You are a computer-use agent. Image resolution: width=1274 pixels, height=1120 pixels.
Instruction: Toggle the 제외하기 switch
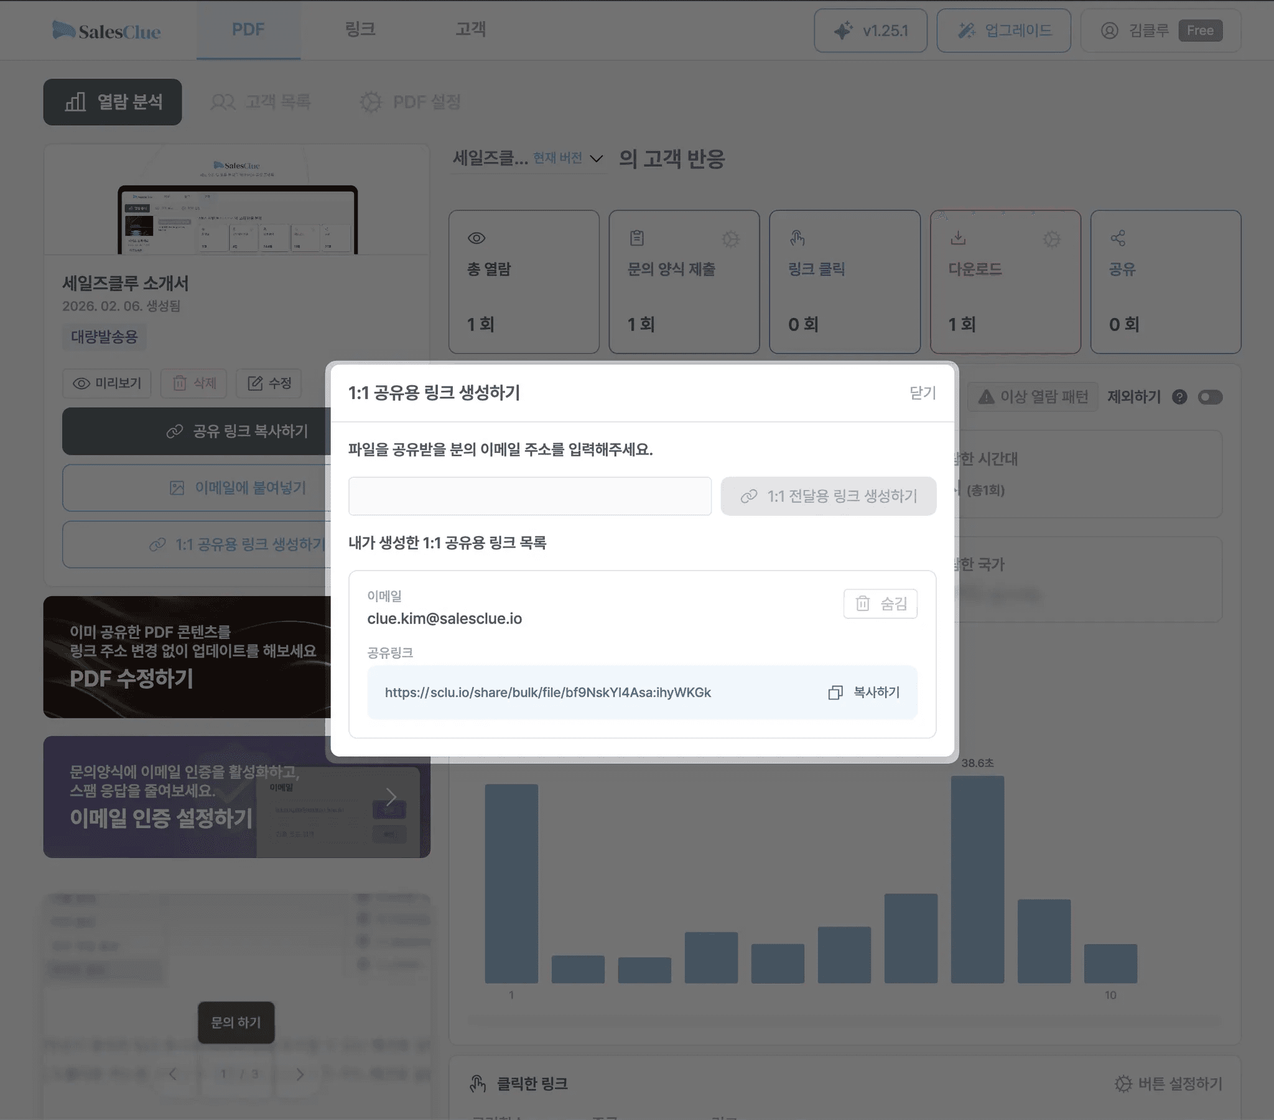point(1210,397)
